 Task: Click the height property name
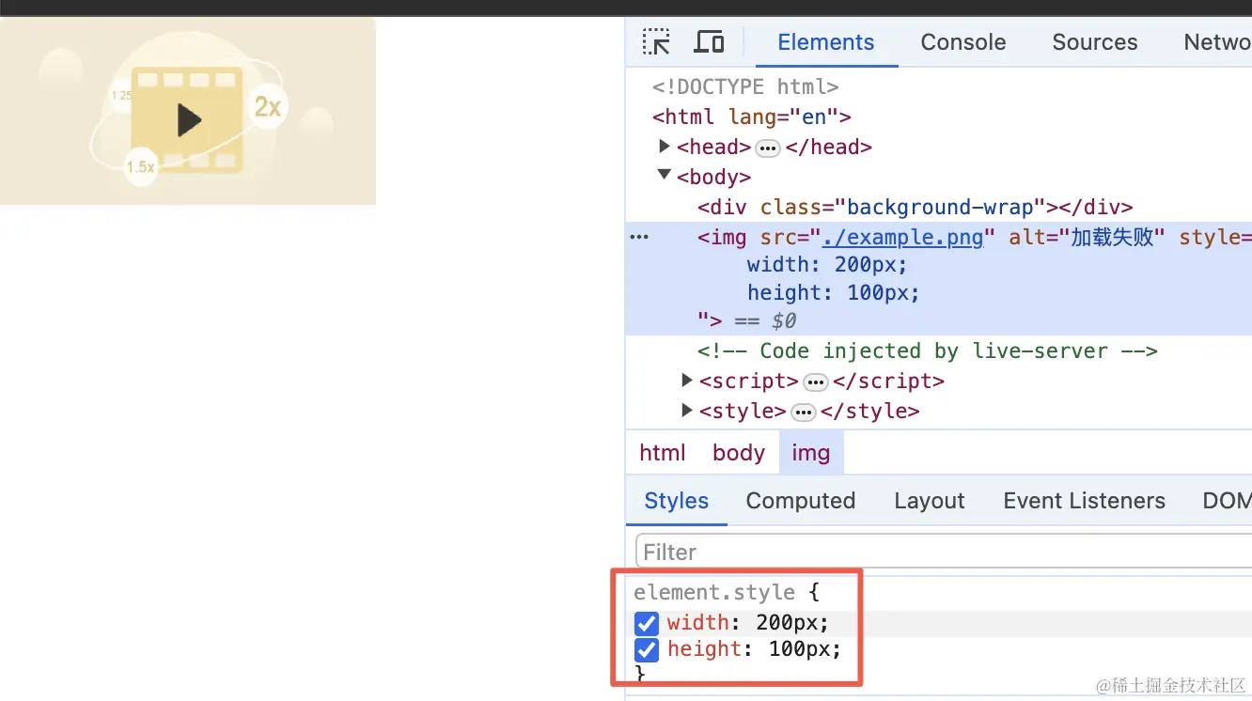point(705,648)
